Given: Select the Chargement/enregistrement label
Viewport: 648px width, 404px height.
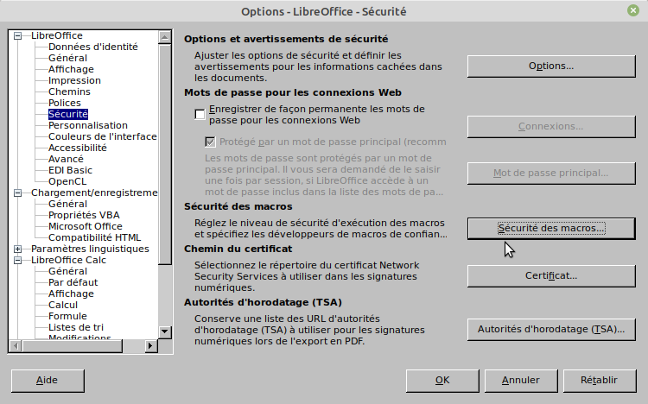Looking at the screenshot, I should 94,193.
